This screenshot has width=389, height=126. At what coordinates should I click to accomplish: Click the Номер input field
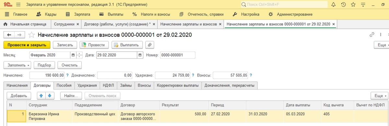pos(178,55)
